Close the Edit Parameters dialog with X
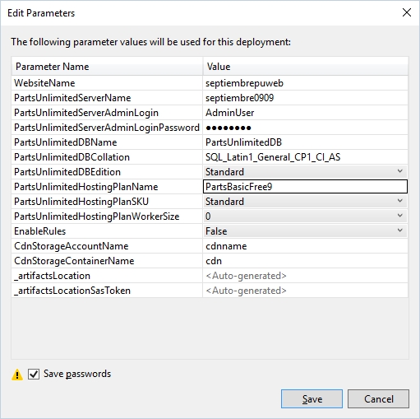Image resolution: width=420 pixels, height=419 pixels. coord(407,12)
